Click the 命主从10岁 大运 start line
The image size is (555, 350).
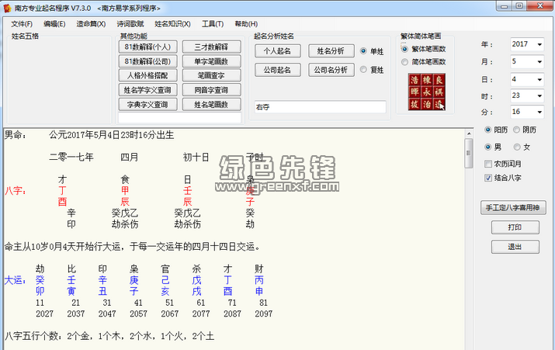tap(133, 247)
